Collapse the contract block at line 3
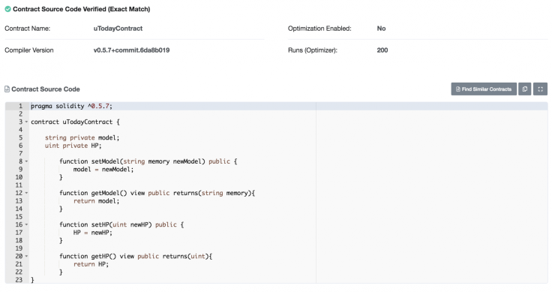 coord(26,122)
